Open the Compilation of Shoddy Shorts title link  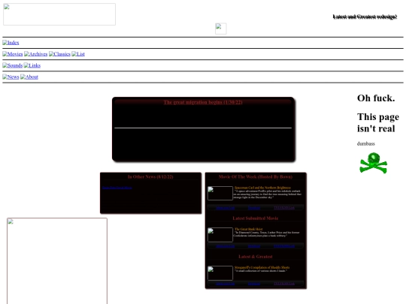click(262, 267)
